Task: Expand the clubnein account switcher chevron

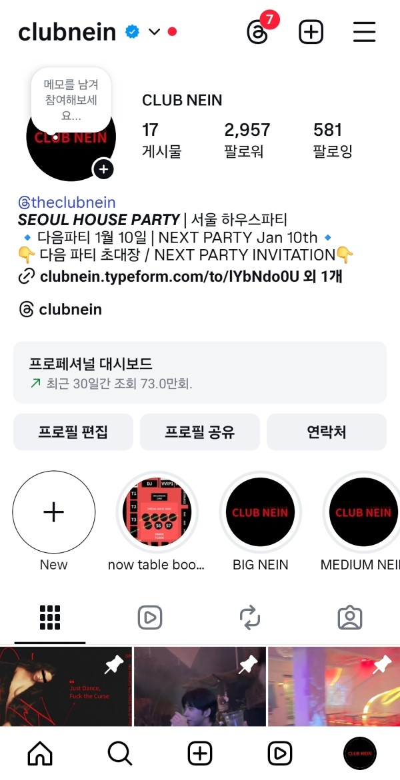Action: (x=154, y=32)
